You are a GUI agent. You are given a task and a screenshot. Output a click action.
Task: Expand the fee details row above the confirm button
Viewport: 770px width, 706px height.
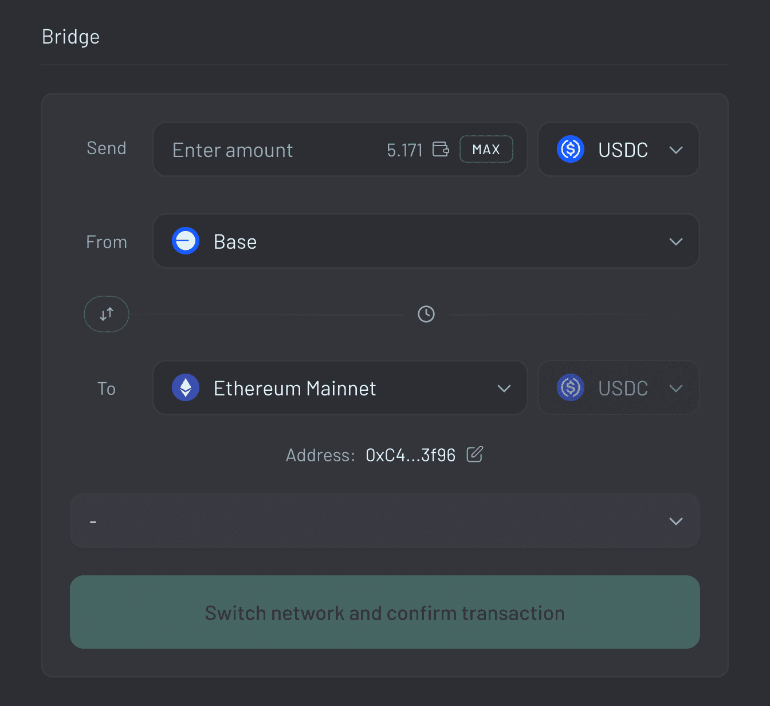click(675, 521)
